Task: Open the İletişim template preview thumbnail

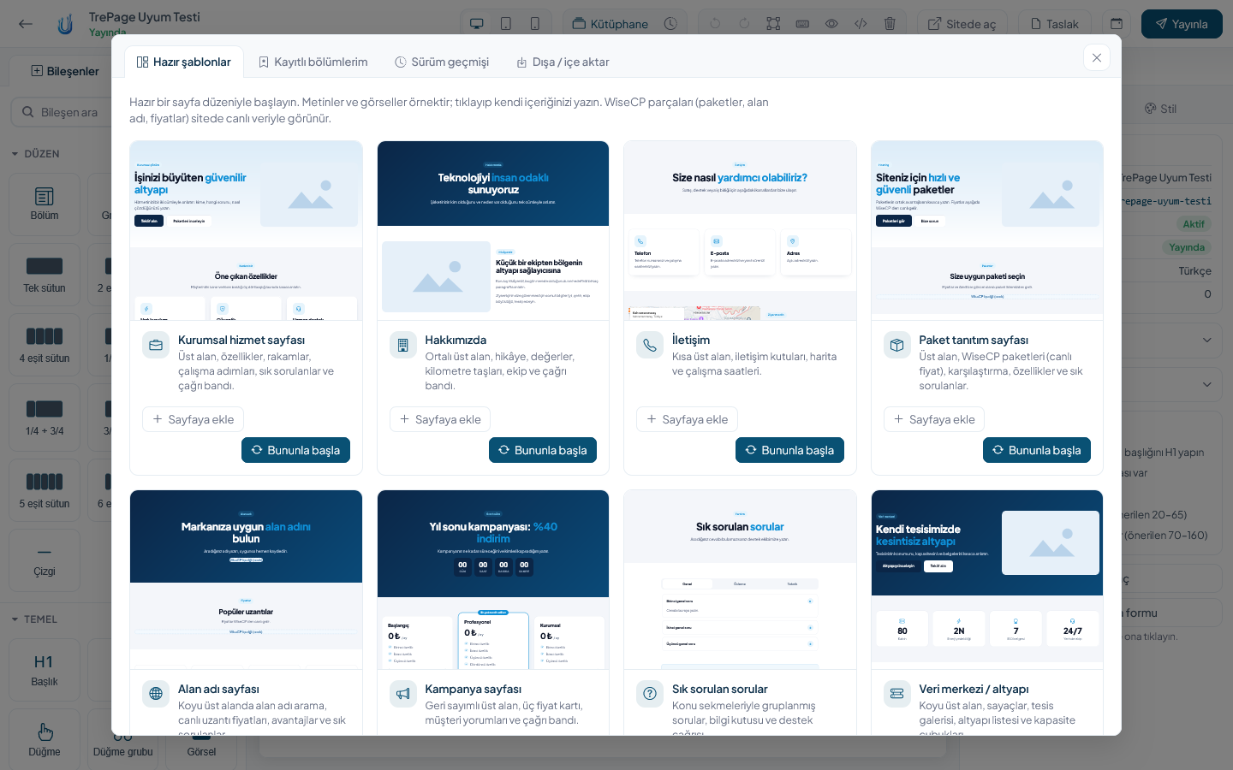Action: (740, 231)
